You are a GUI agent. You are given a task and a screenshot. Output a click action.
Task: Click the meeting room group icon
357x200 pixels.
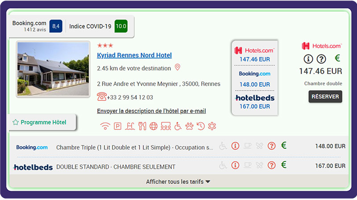[x=166, y=126]
